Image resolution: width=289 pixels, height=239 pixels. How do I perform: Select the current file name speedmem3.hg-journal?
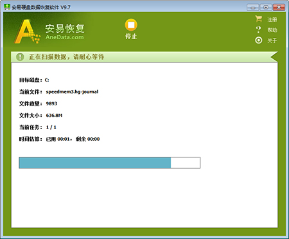[x=72, y=92]
